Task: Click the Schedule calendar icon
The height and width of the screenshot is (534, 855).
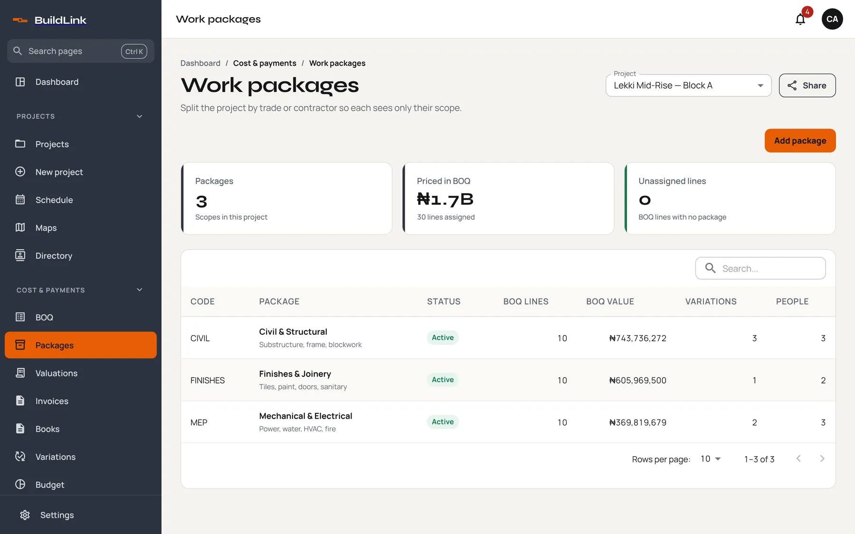Action: coord(20,200)
